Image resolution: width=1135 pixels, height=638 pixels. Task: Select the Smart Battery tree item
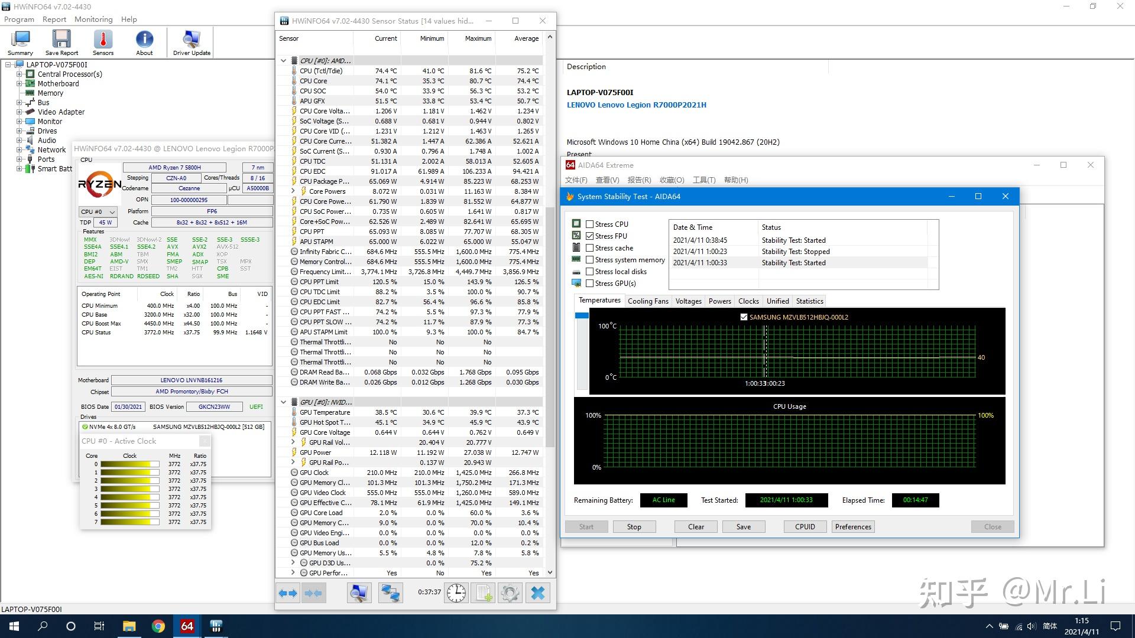click(x=55, y=169)
